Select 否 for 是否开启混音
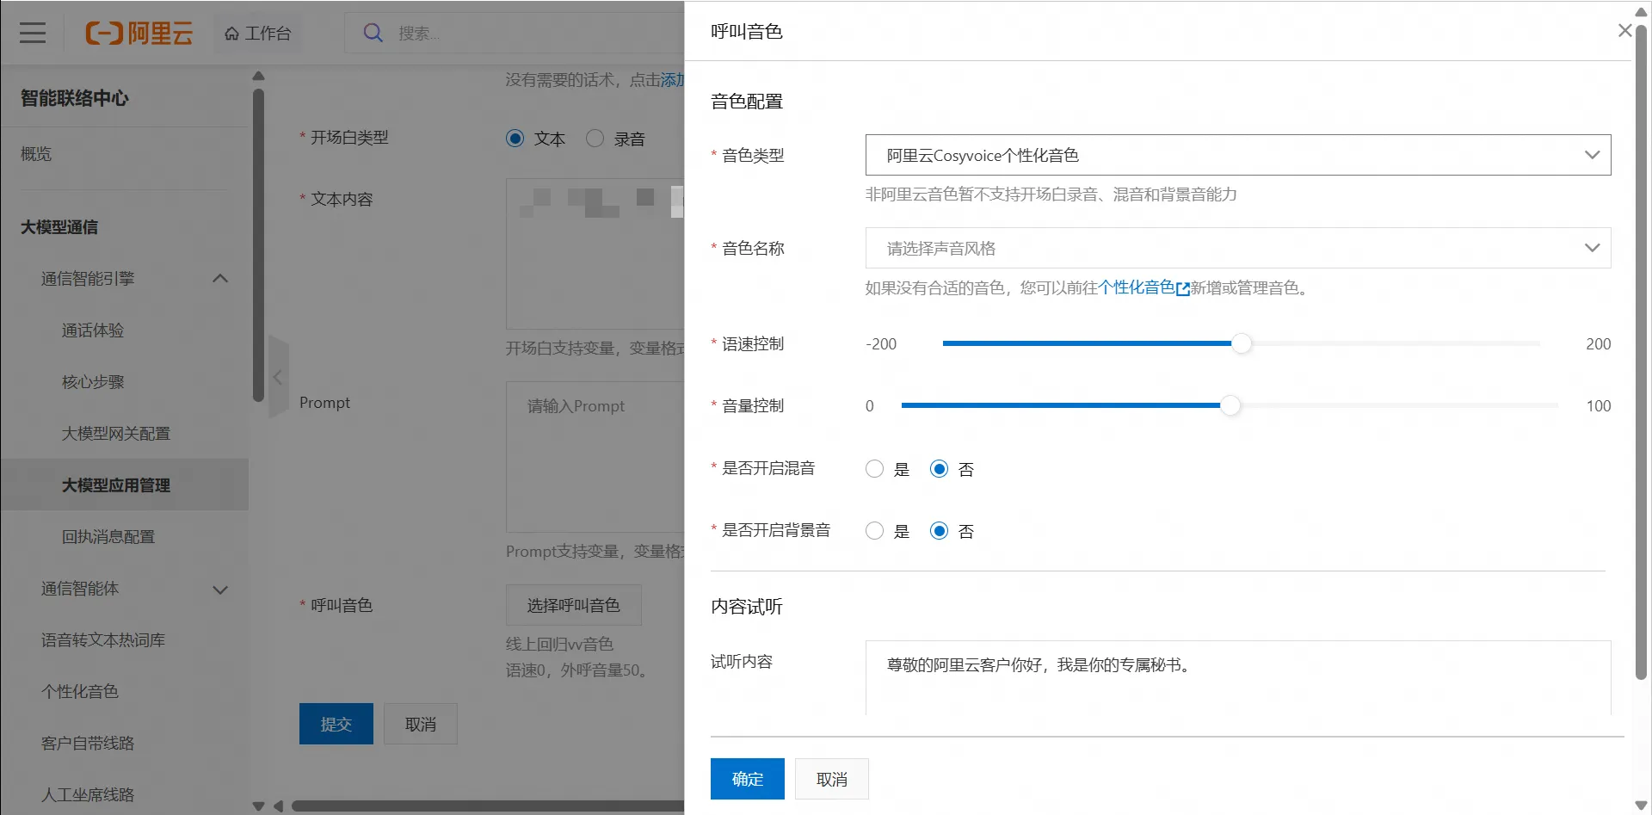The height and width of the screenshot is (815, 1652). click(x=939, y=469)
